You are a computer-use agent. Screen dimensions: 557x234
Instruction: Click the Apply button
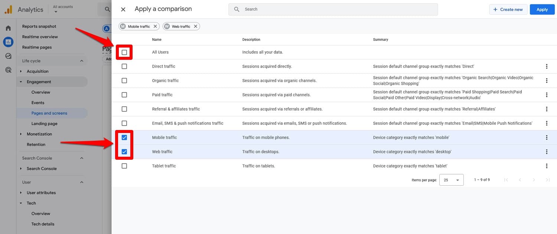542,9
